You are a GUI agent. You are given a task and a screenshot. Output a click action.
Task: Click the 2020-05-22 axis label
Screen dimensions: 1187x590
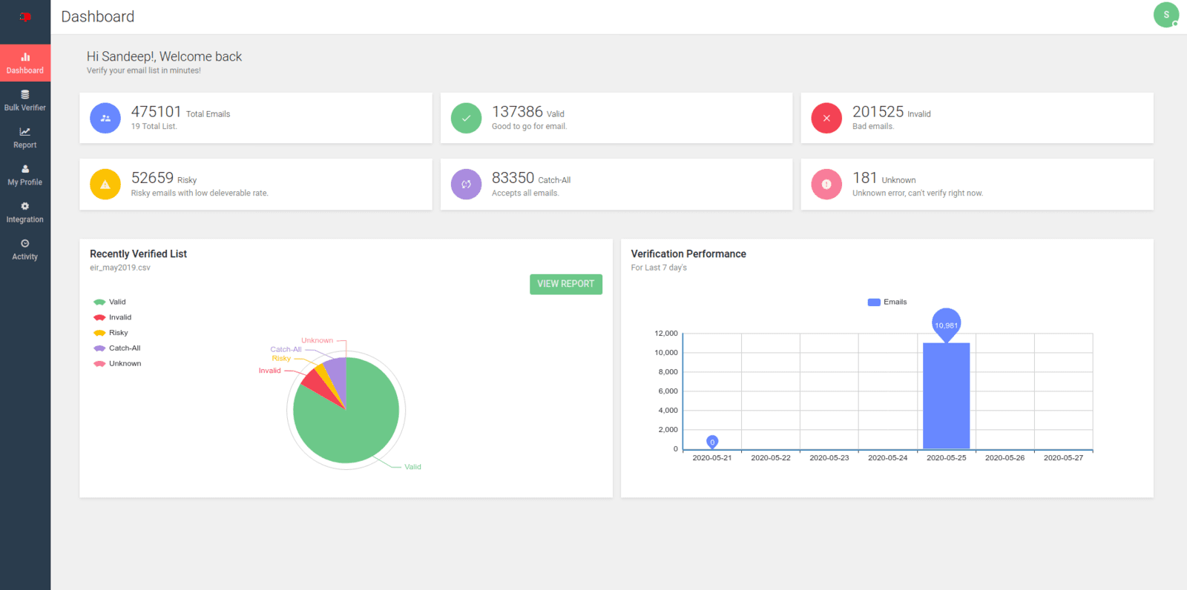point(771,458)
